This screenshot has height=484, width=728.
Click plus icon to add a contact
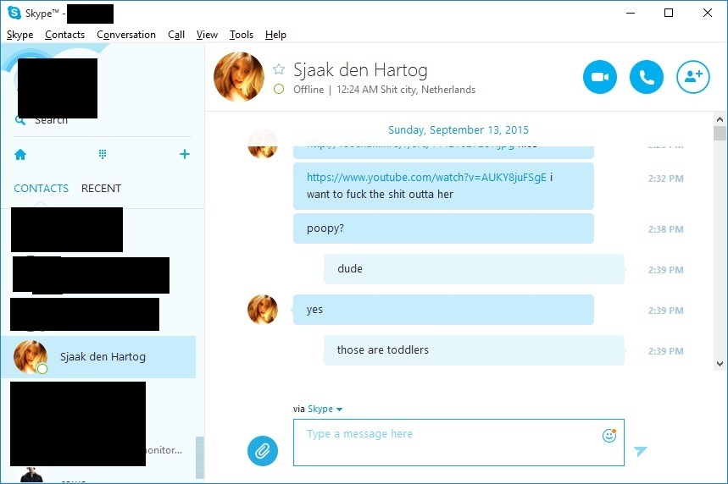(184, 154)
